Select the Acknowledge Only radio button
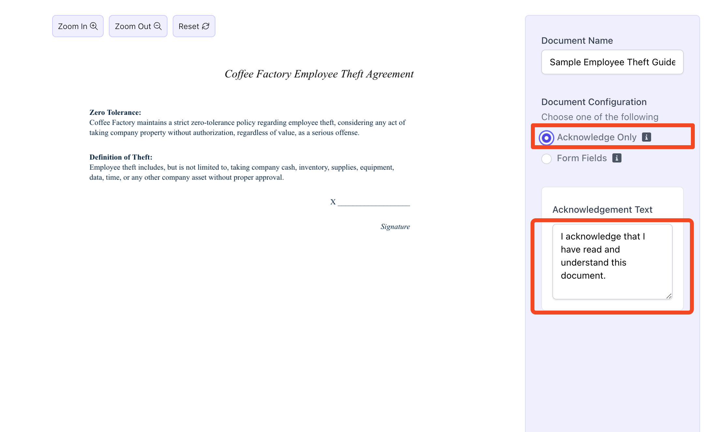The width and height of the screenshot is (715, 432). [546, 138]
